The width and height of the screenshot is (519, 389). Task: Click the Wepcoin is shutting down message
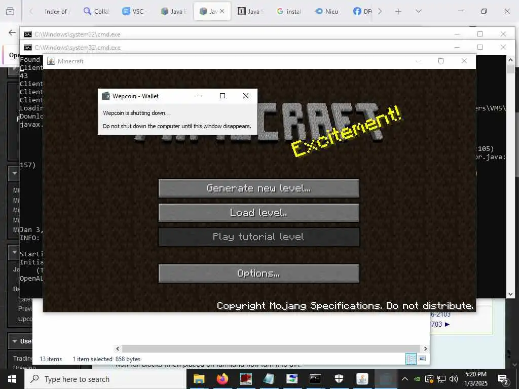(x=137, y=113)
